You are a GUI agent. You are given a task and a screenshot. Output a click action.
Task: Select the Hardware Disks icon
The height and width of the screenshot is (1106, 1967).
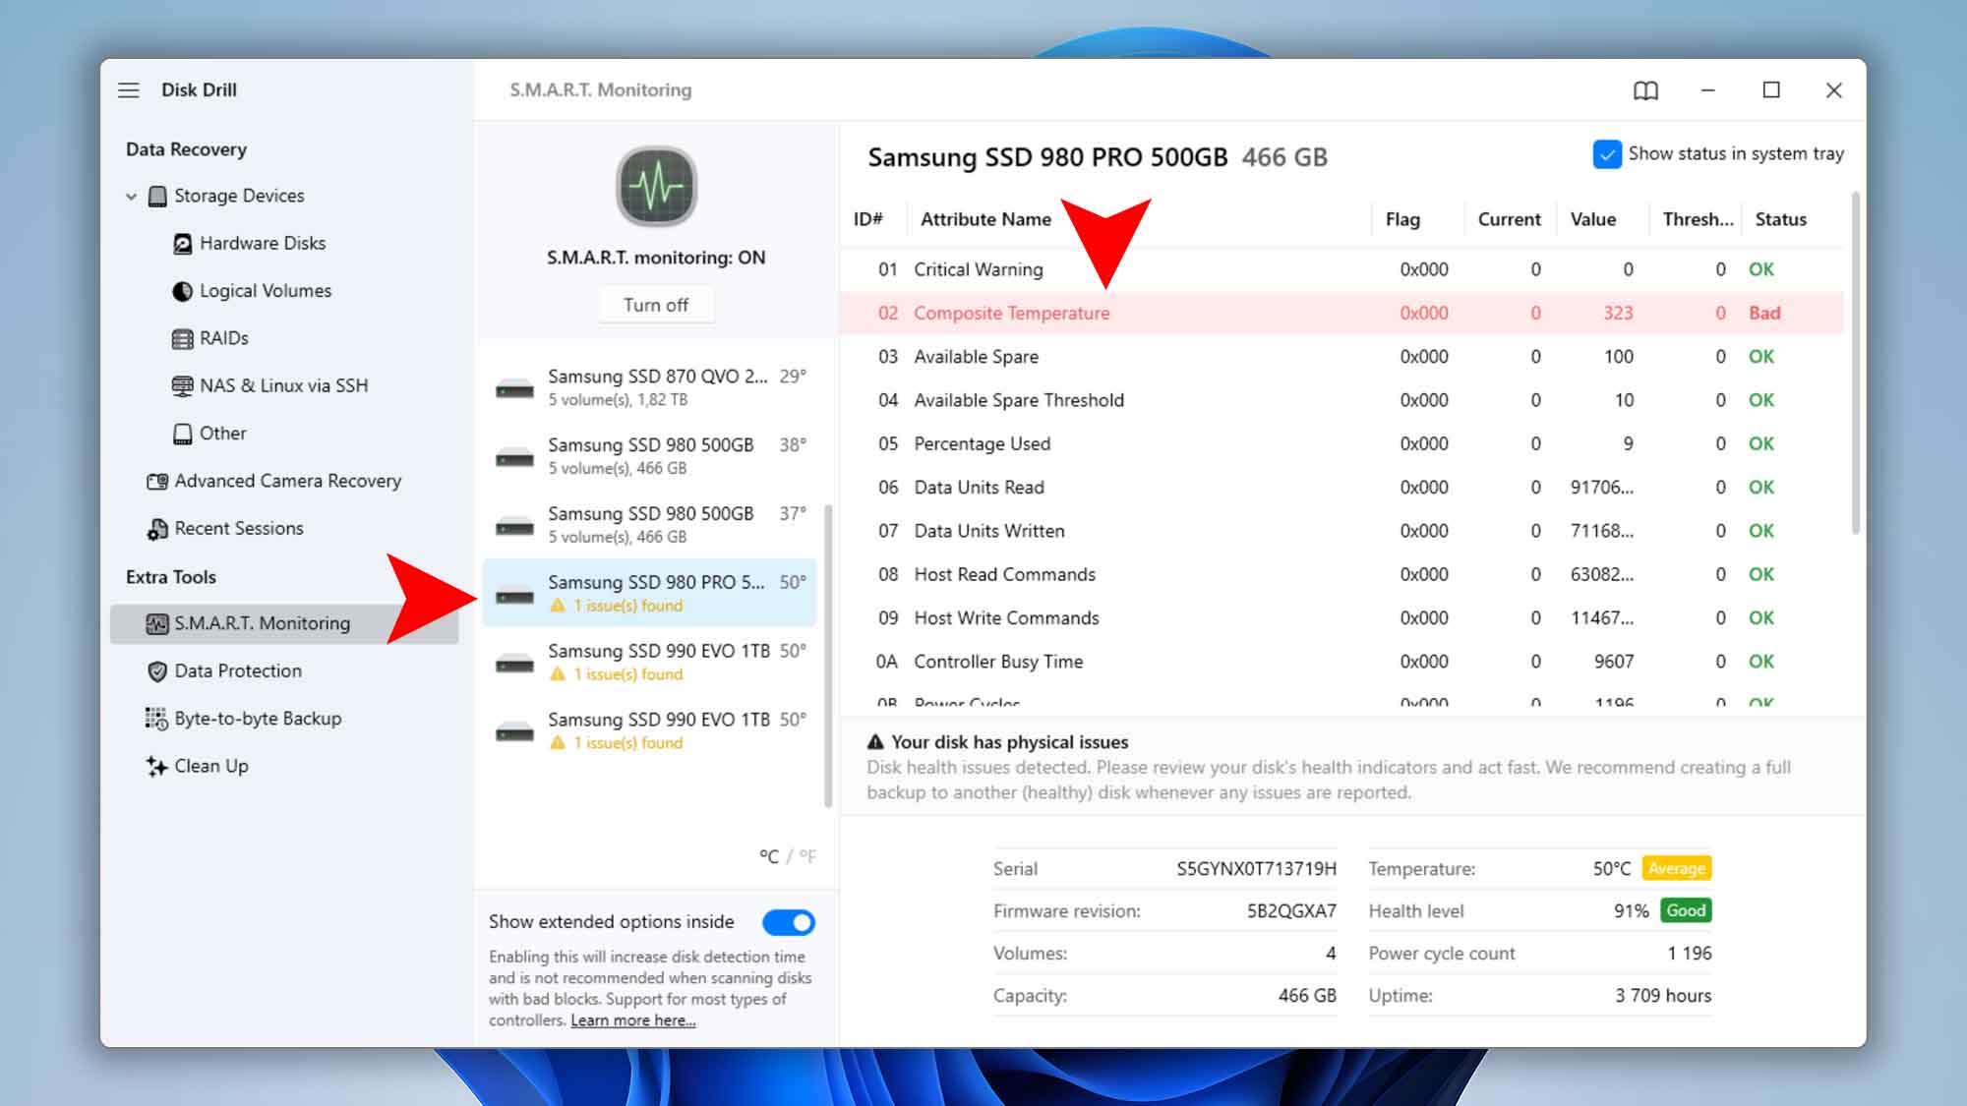pos(182,243)
